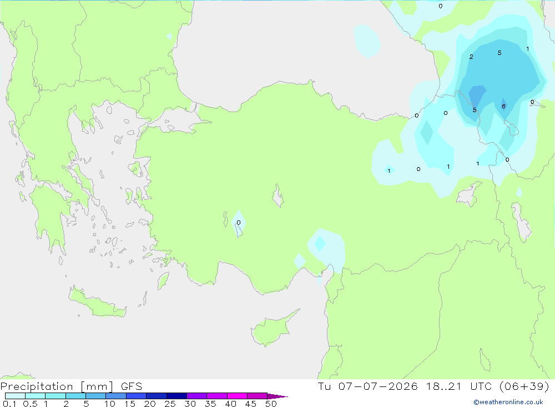
Task: Click the 20–25 mm dark blue swatch
Action: coord(156,396)
